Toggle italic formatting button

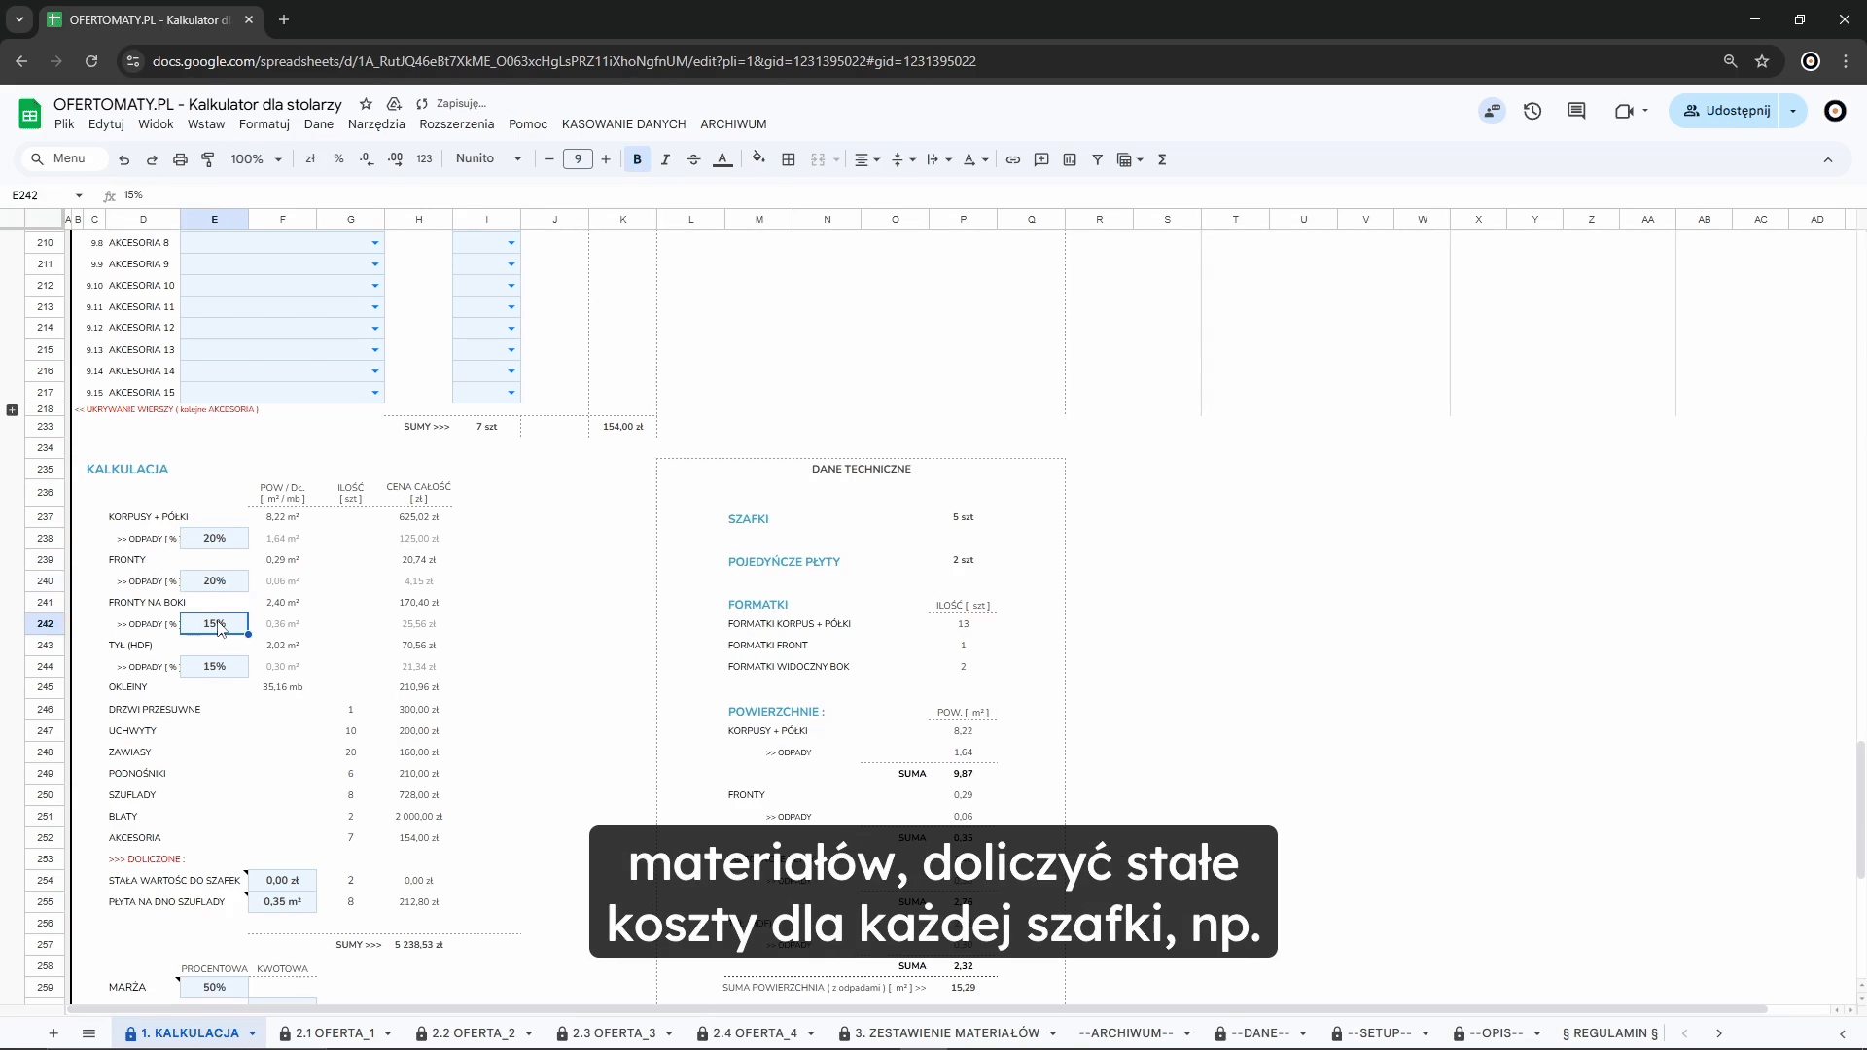[665, 159]
